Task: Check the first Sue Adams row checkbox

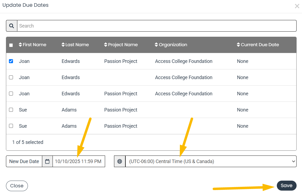Action: 11,110
